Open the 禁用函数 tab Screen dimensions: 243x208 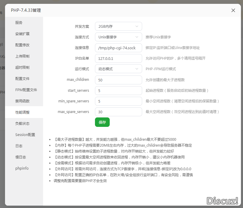22,101
